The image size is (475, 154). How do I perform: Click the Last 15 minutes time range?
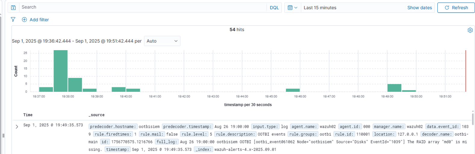[320, 8]
